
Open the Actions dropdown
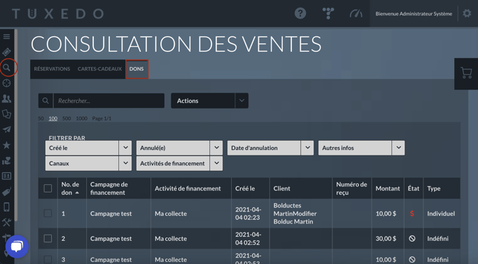[x=210, y=101]
